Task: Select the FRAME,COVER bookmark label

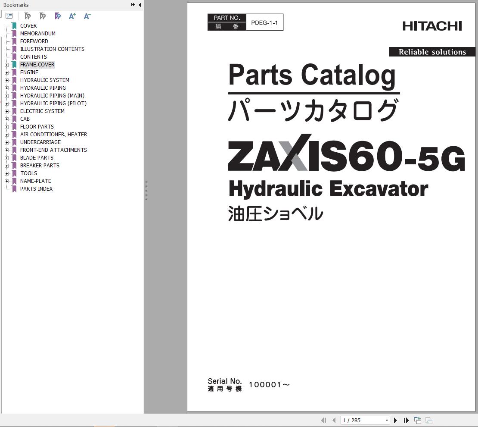Action: coord(37,64)
